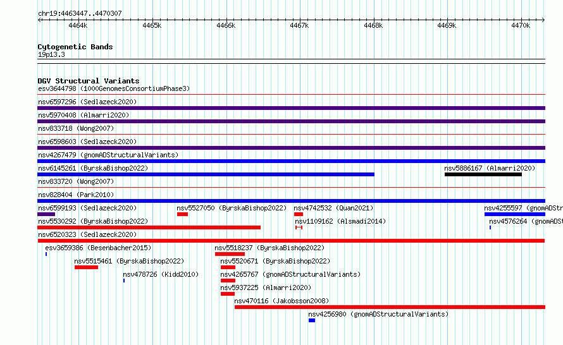The height and width of the screenshot is (345, 563).
Task: Click the tiny blue mark under nsv4576264
Action: click(x=490, y=227)
